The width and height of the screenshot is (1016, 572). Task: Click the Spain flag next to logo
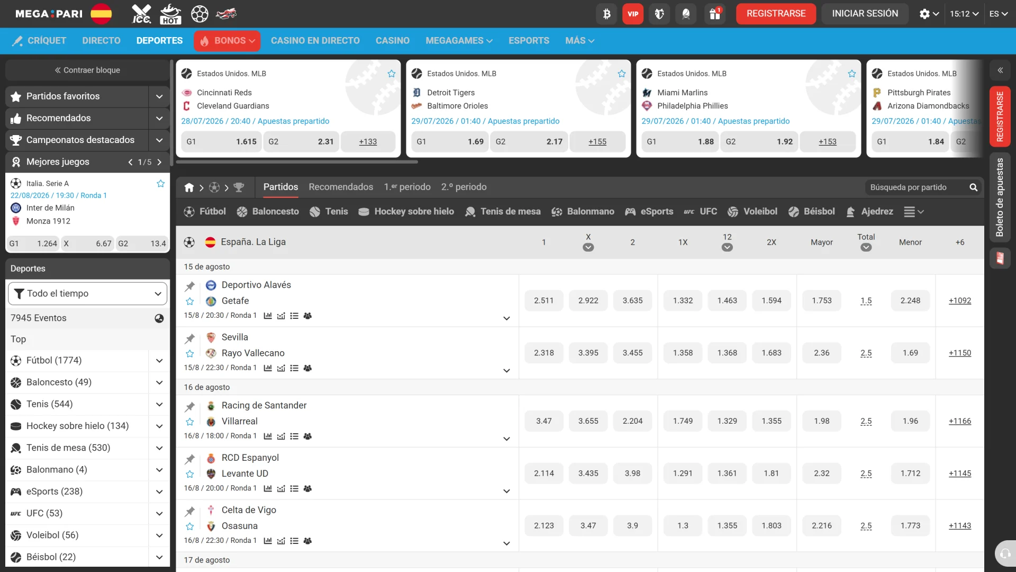[x=101, y=14]
